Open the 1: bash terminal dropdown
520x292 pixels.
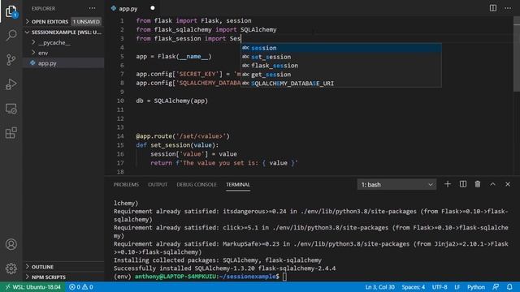coord(396,184)
